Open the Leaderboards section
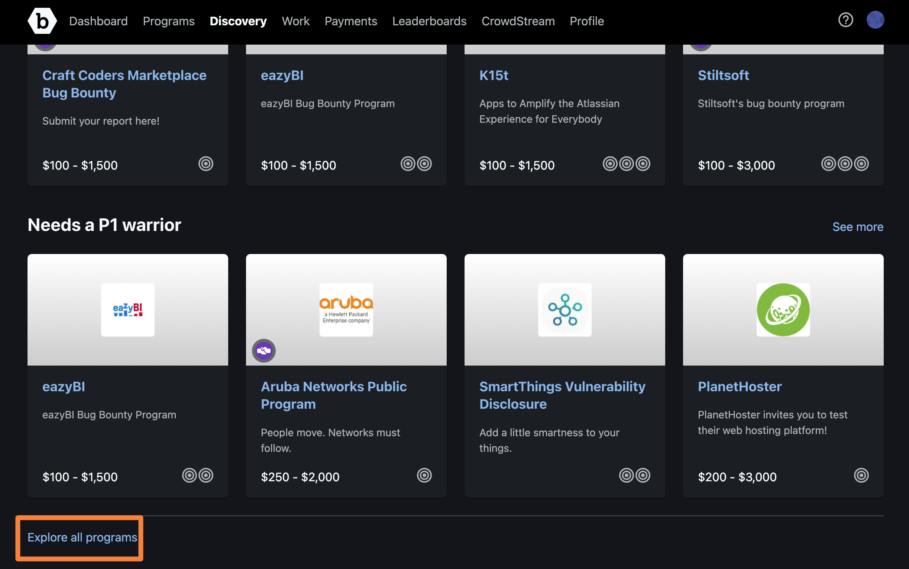909x569 pixels. pos(429,20)
